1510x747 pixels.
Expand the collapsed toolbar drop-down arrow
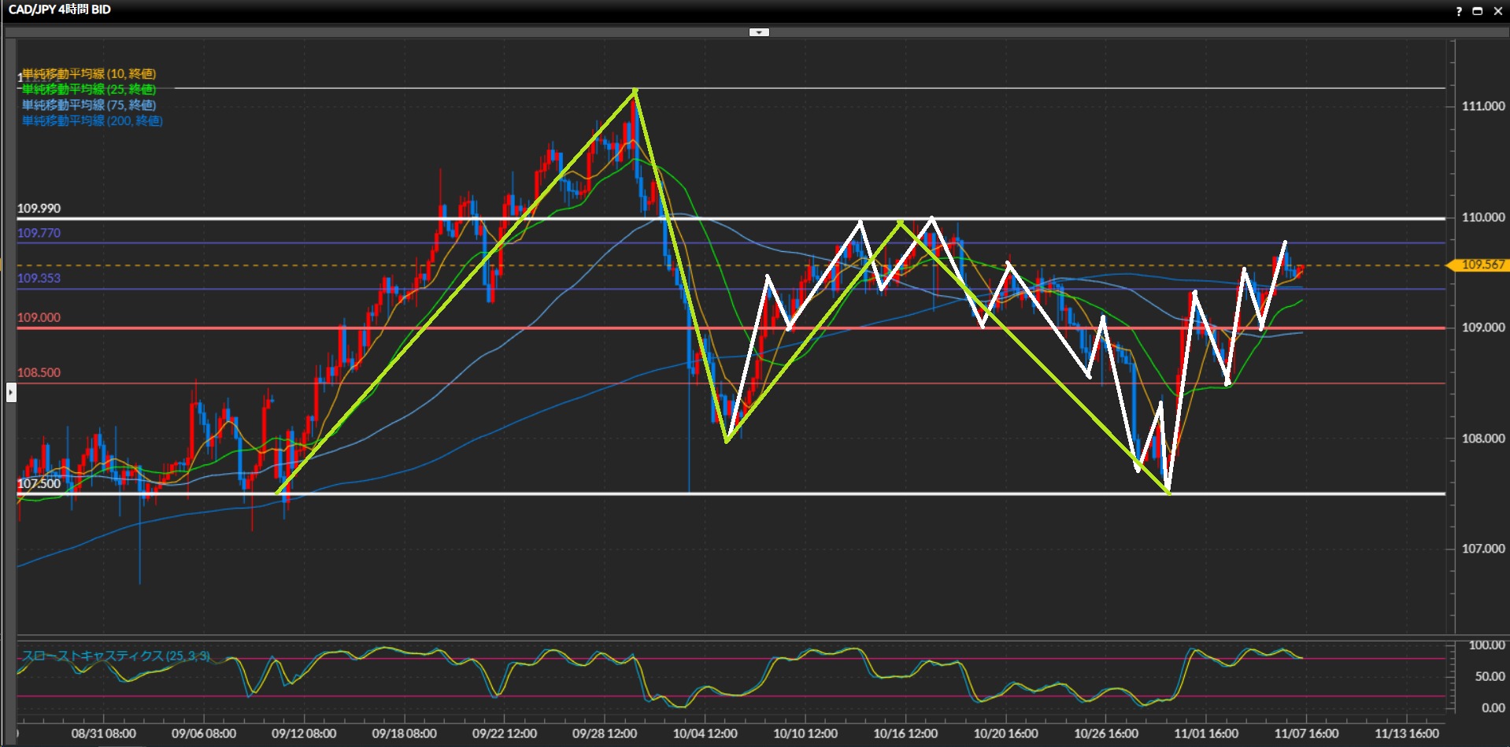point(759,32)
